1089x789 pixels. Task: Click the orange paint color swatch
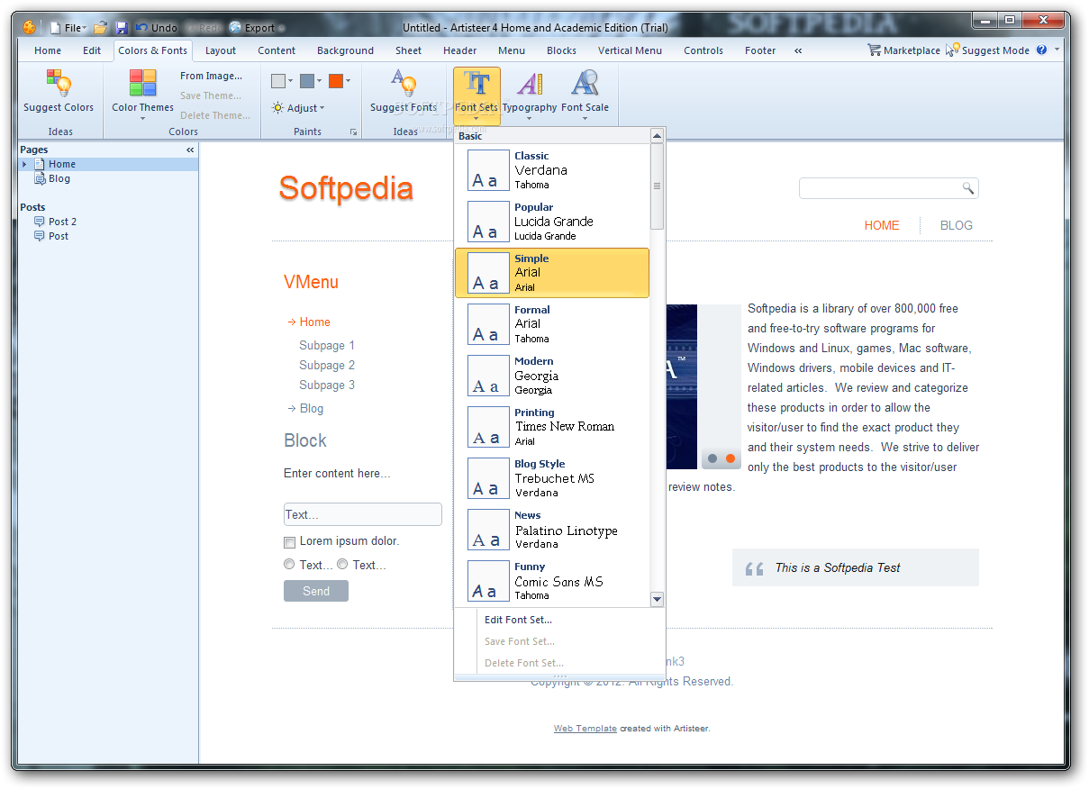(336, 81)
